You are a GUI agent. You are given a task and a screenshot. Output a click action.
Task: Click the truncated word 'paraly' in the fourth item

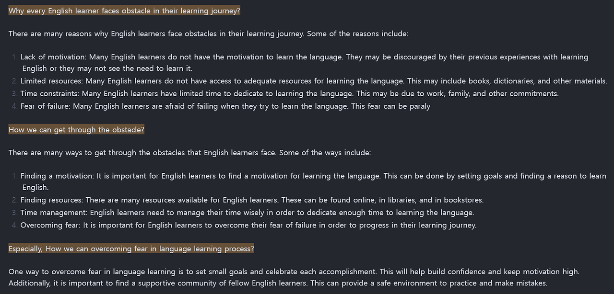click(x=420, y=106)
